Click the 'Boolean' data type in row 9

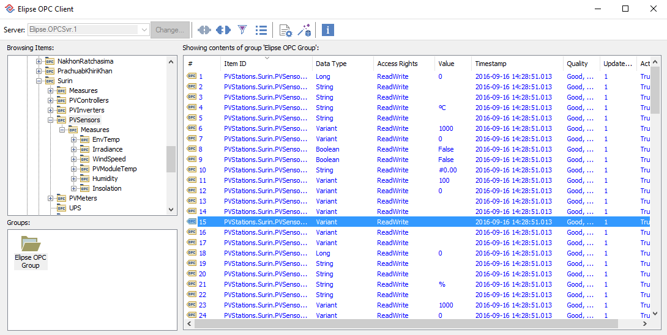pos(327,160)
